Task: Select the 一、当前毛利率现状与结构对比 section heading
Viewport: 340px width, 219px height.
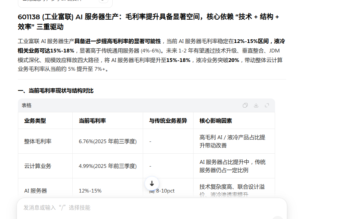Action: tap(55, 91)
